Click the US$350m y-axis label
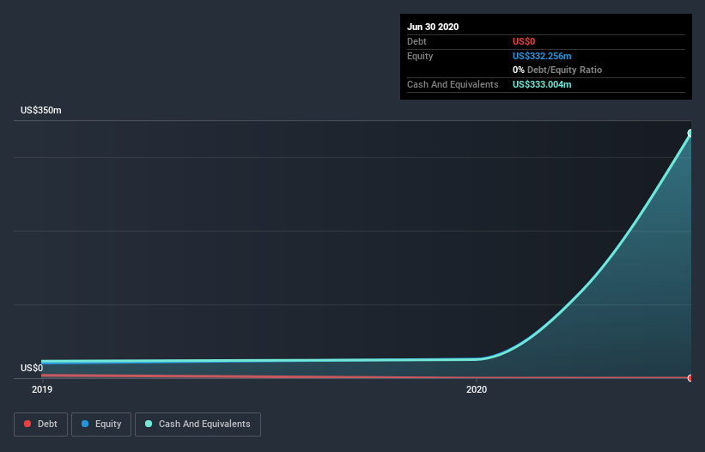The width and height of the screenshot is (705, 452). point(41,110)
